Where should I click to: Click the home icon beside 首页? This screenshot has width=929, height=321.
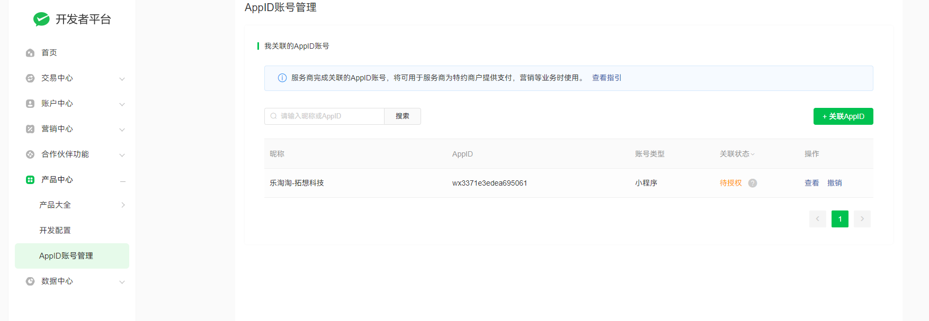30,53
